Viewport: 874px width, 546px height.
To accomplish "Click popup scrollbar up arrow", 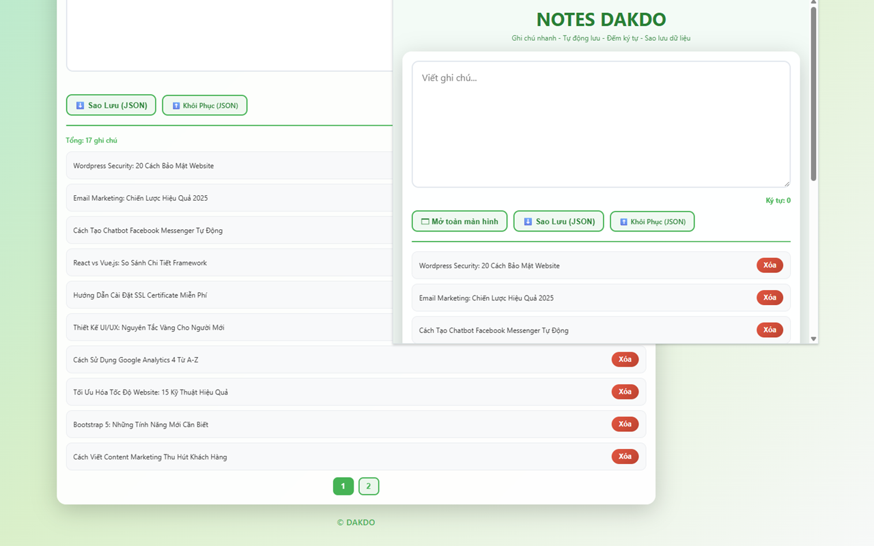I will pos(813,3).
